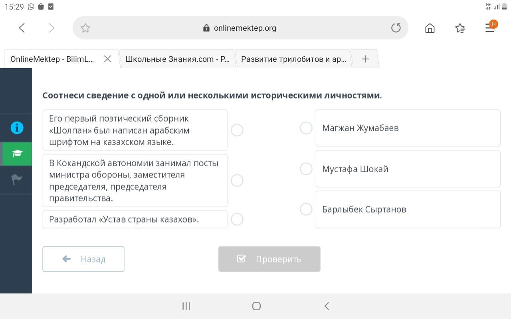
Task: Open the info sidebar icon
Action: 17,128
